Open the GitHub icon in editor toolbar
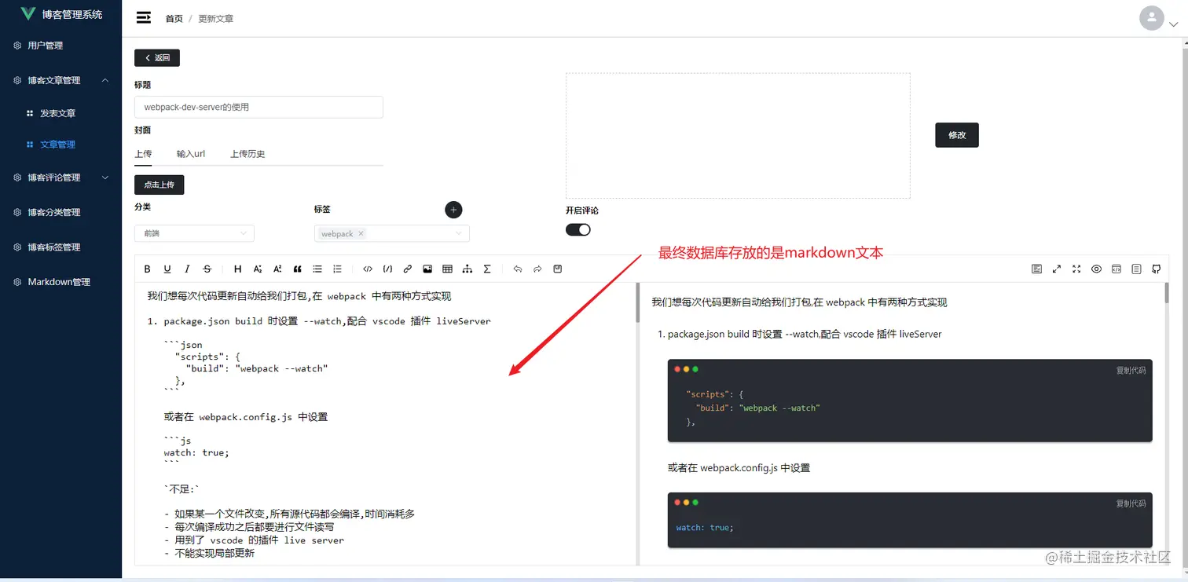 1157,269
